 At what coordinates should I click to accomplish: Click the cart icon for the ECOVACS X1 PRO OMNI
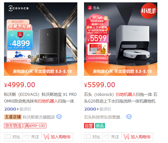46,137
